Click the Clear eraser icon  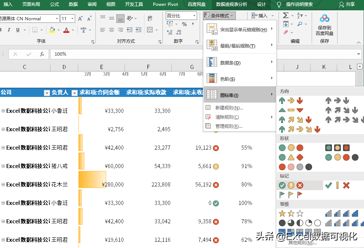tap(286, 32)
